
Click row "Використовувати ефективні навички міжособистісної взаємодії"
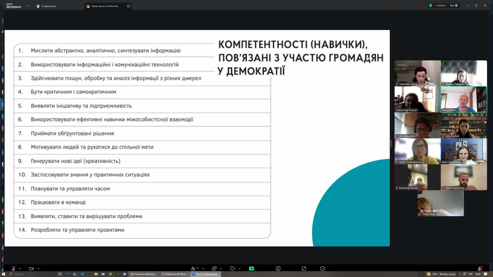(x=142, y=120)
